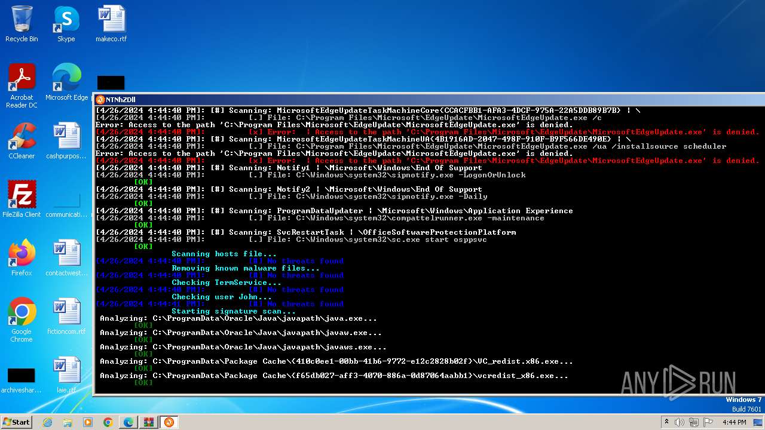The image size is (765, 430).
Task: Click the line analyzing VC_redist.x86.exe
Action: coord(336,361)
